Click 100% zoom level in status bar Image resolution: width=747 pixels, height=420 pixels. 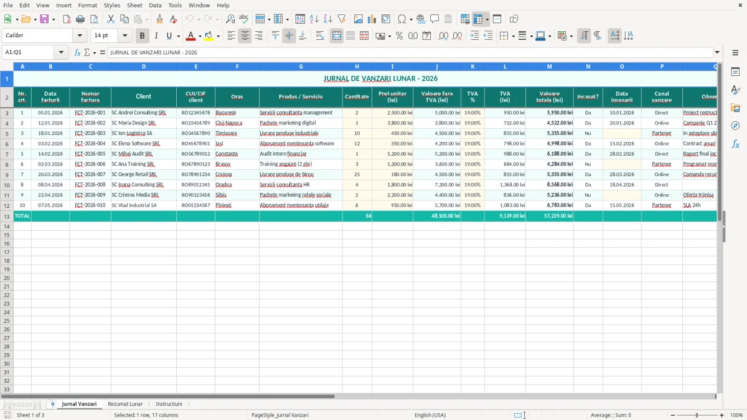coord(736,415)
